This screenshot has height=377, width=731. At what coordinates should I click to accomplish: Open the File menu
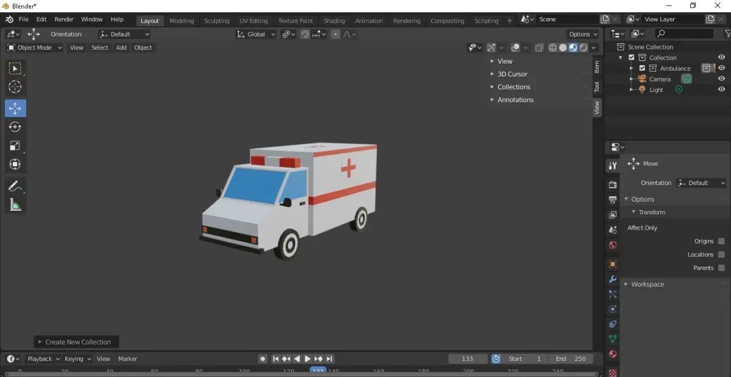click(23, 19)
